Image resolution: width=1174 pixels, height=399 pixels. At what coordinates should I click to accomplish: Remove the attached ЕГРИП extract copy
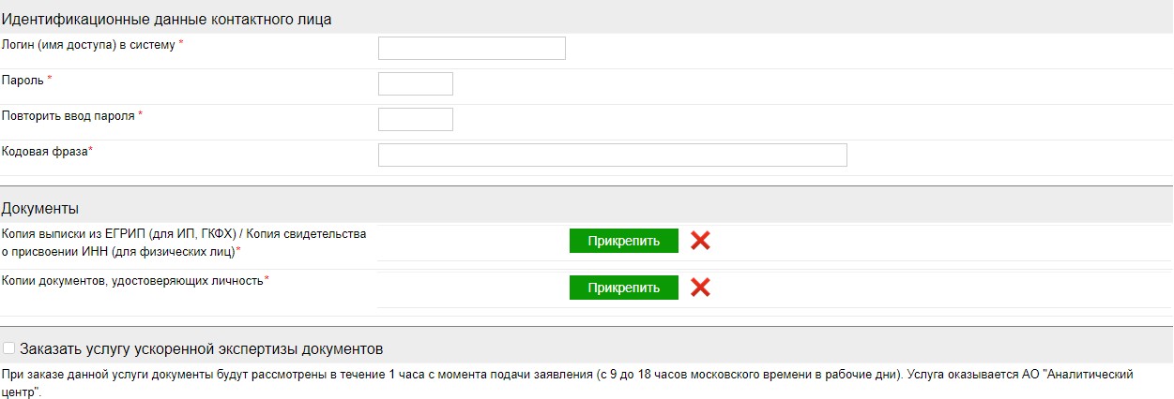(x=700, y=241)
